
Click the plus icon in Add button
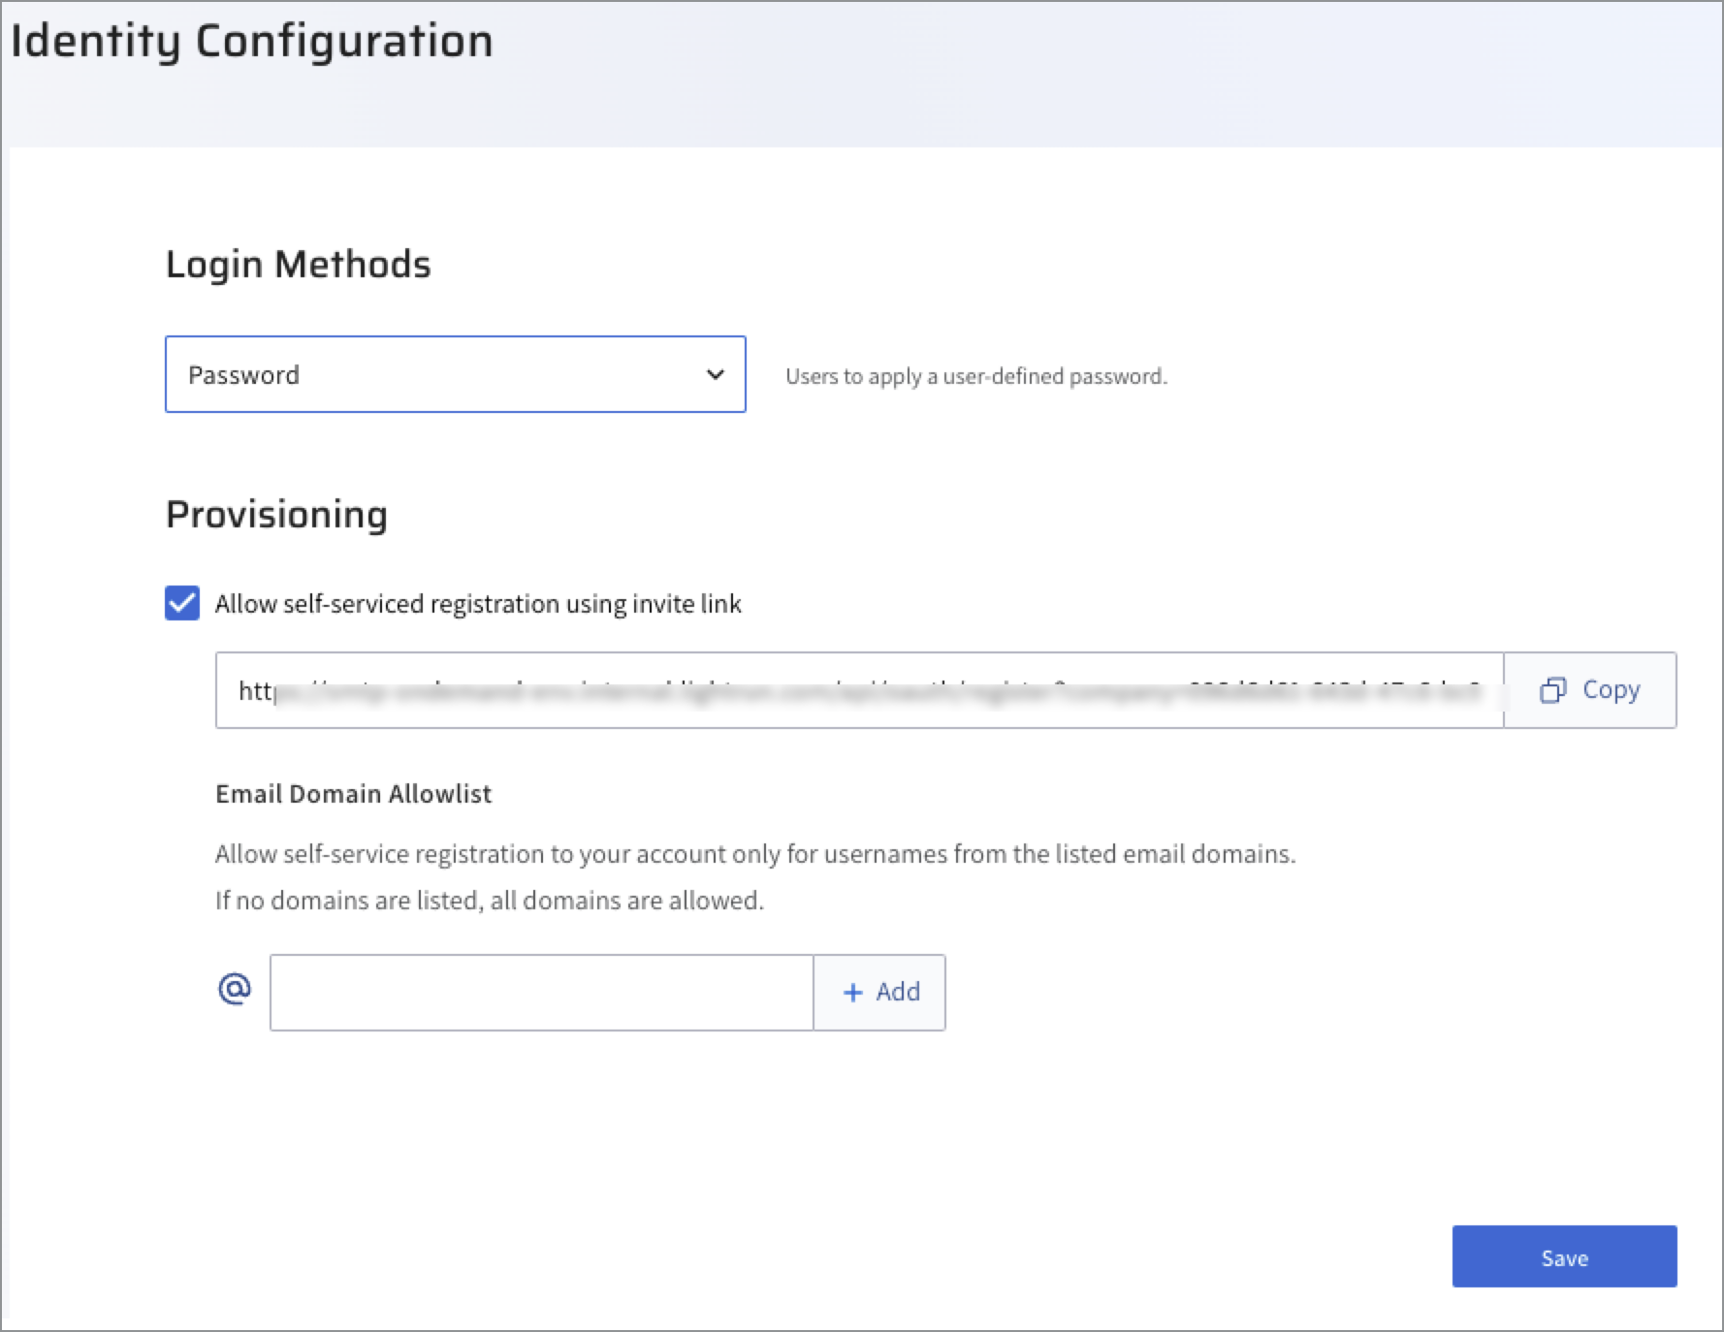coord(853,993)
